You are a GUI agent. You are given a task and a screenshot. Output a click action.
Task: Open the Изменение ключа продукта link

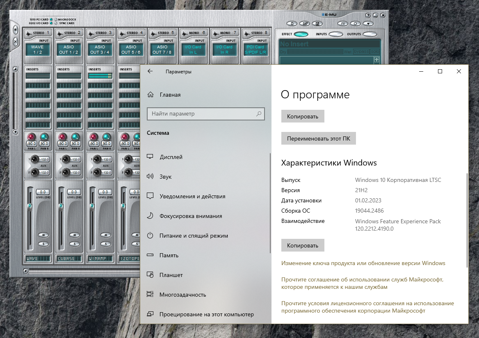(x=363, y=263)
